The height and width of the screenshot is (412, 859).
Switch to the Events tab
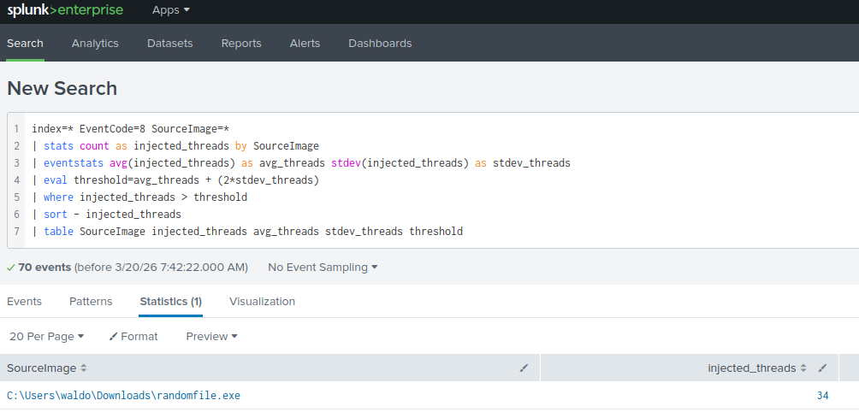coord(24,302)
